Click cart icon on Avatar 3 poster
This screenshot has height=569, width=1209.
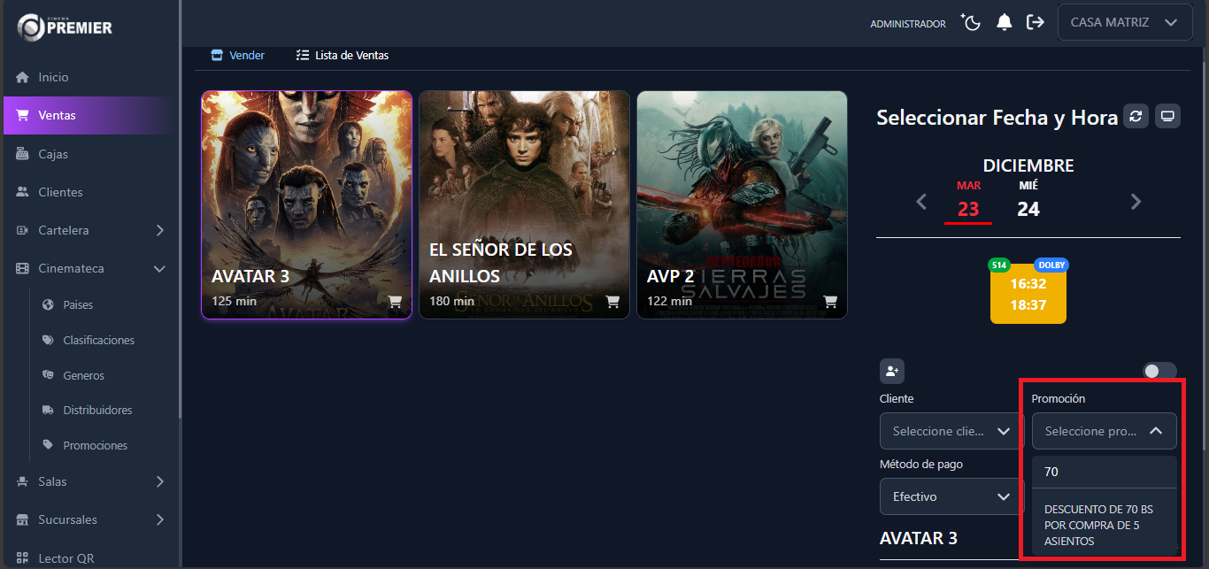[395, 301]
